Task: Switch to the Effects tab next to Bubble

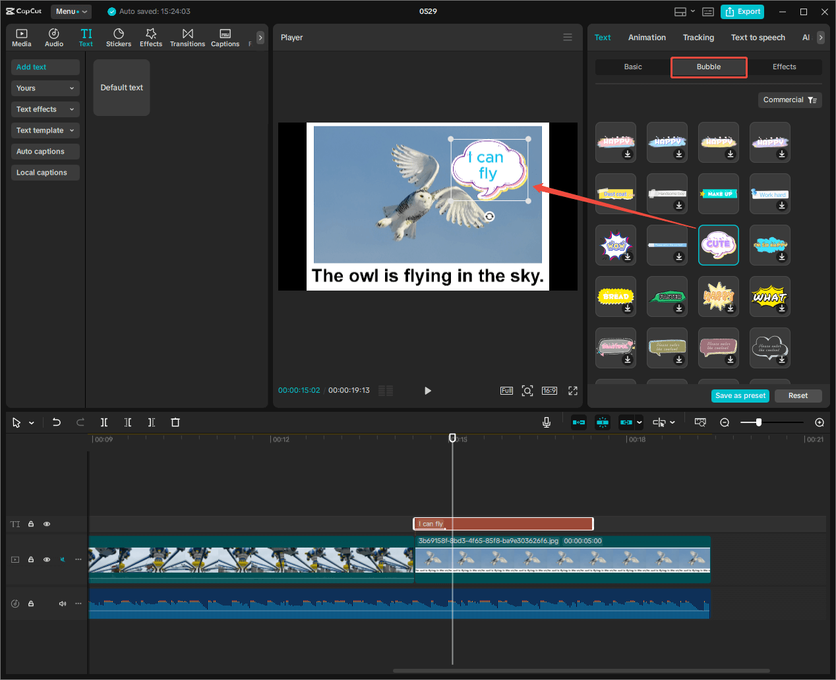Action: (785, 67)
